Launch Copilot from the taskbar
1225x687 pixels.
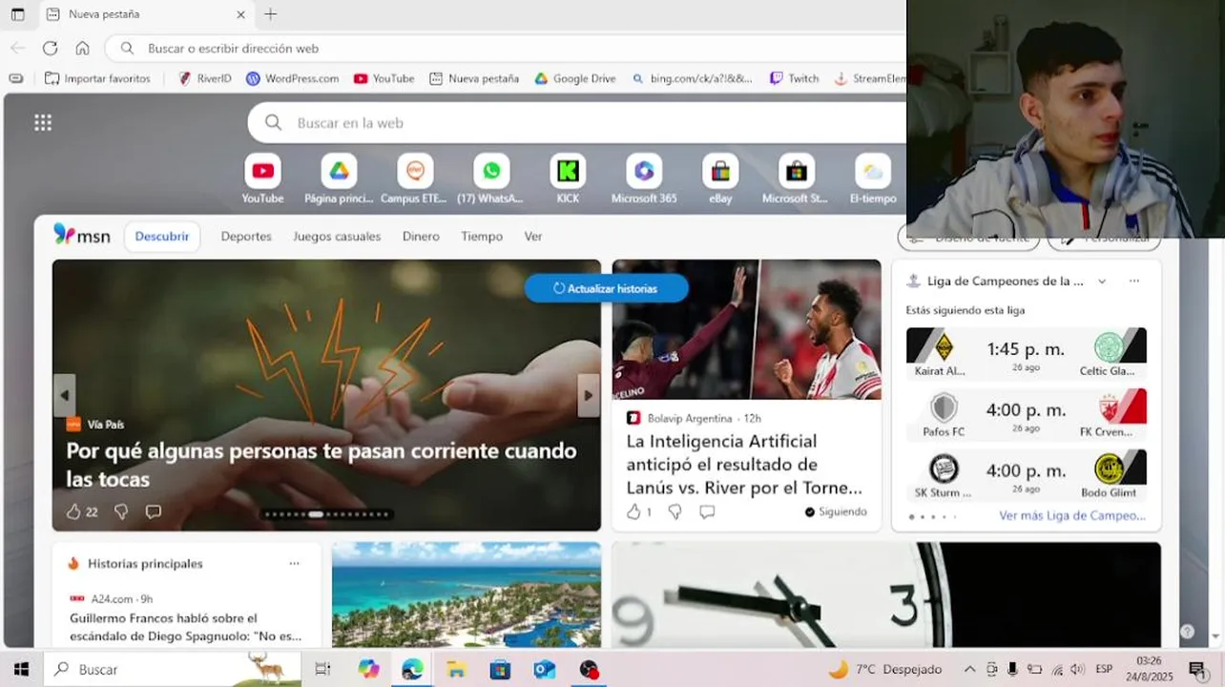368,669
